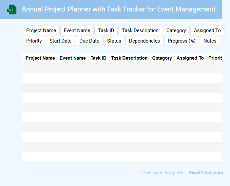The height and width of the screenshot is (186, 230).
Task: Click the Dependencies tag
Action: [x=144, y=41]
